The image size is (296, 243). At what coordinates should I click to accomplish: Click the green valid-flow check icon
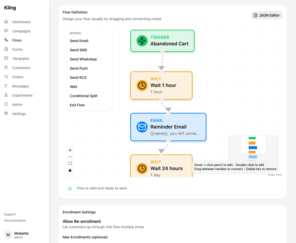click(x=70, y=188)
